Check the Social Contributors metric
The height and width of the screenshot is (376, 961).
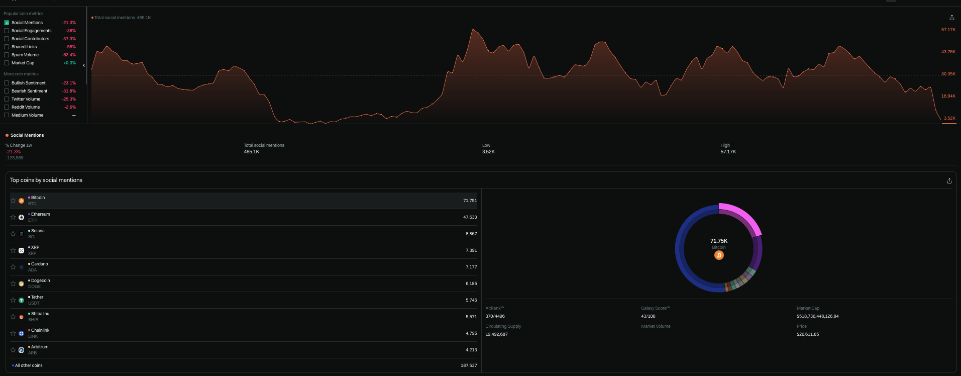[x=7, y=39]
